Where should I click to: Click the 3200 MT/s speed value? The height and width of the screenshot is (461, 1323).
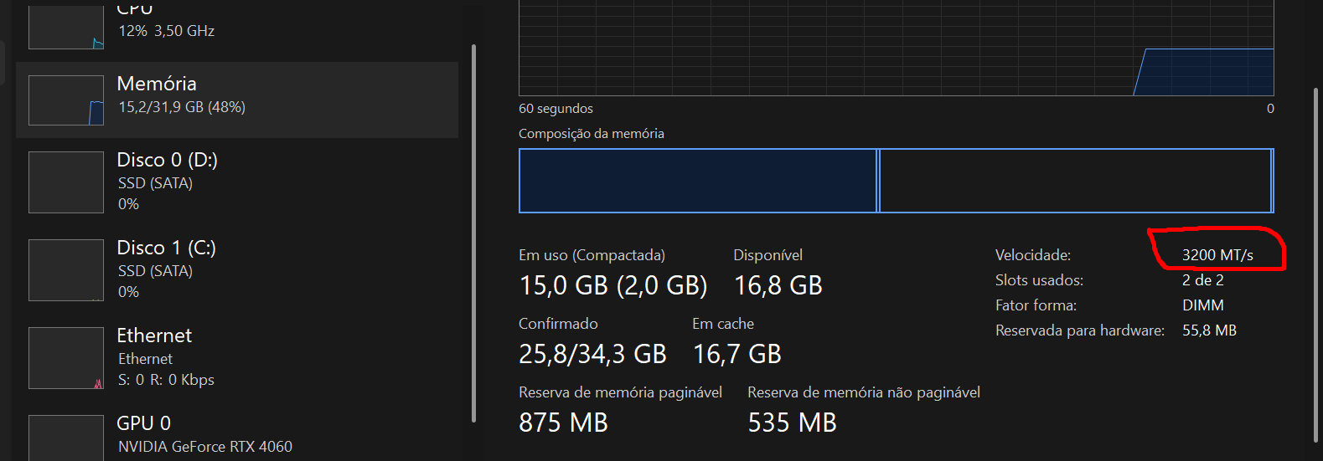(1217, 255)
